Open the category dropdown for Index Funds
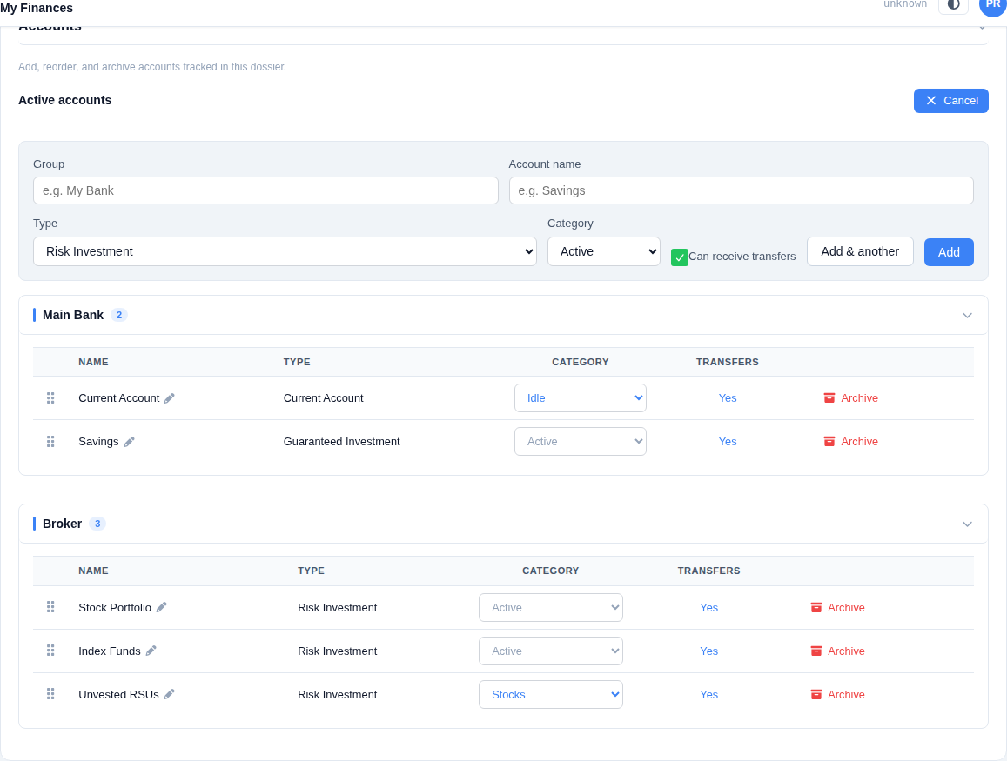This screenshot has width=1007, height=761. coord(550,651)
